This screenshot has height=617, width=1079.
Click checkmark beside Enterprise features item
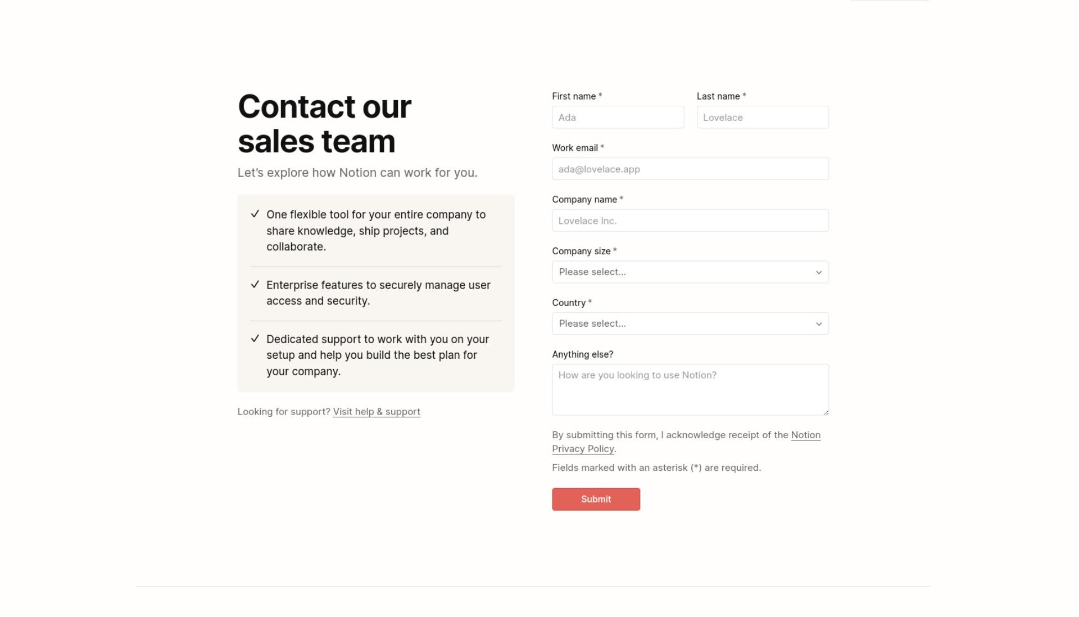pos(255,284)
